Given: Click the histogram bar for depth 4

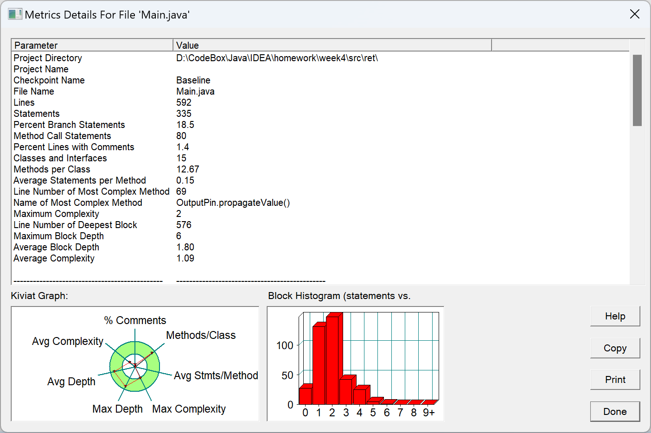Looking at the screenshot, I should [359, 396].
